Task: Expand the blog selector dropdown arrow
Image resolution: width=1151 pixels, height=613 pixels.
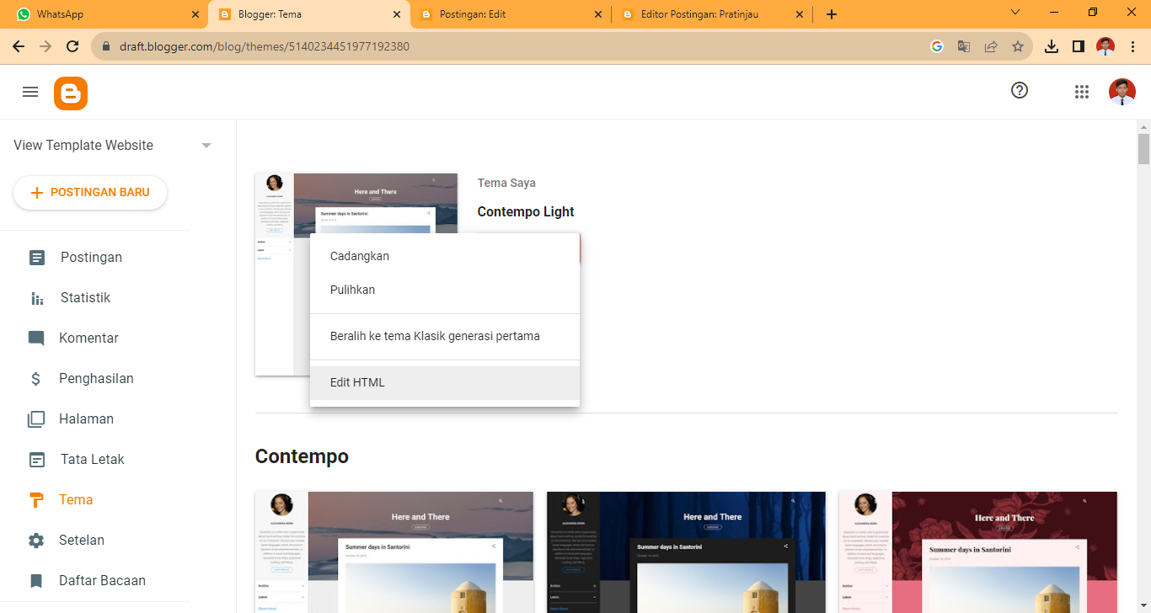Action: (x=206, y=146)
